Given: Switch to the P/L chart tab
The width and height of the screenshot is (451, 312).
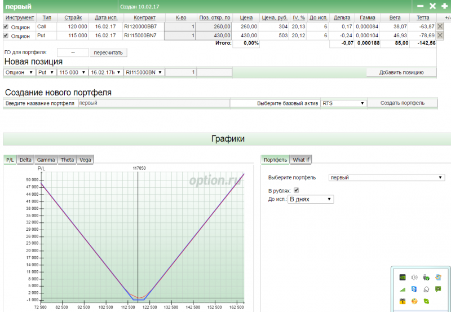Looking at the screenshot, I should coord(10,160).
